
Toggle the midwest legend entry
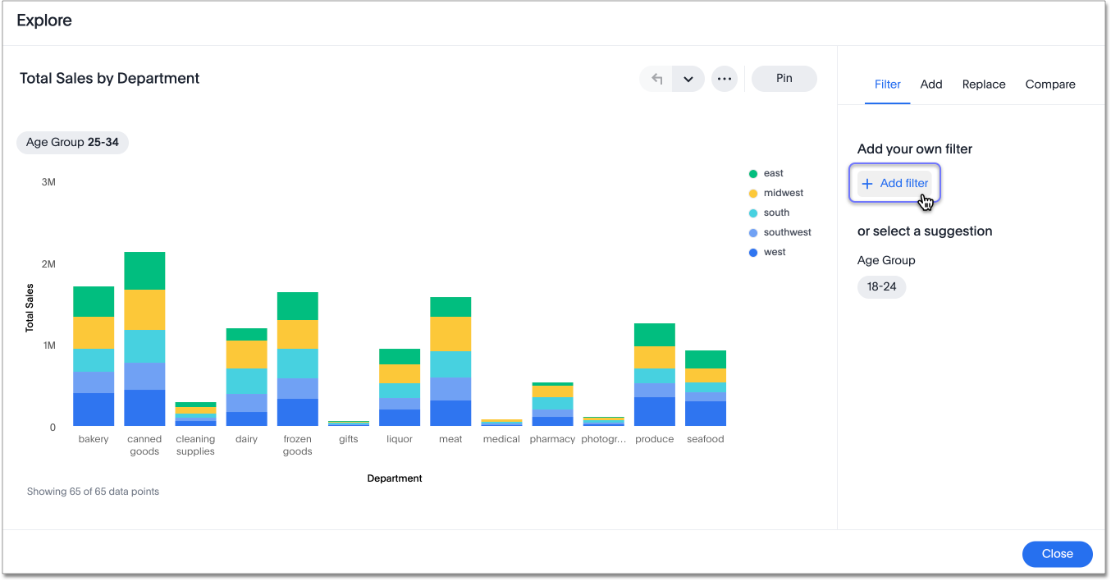pyautogui.click(x=783, y=194)
